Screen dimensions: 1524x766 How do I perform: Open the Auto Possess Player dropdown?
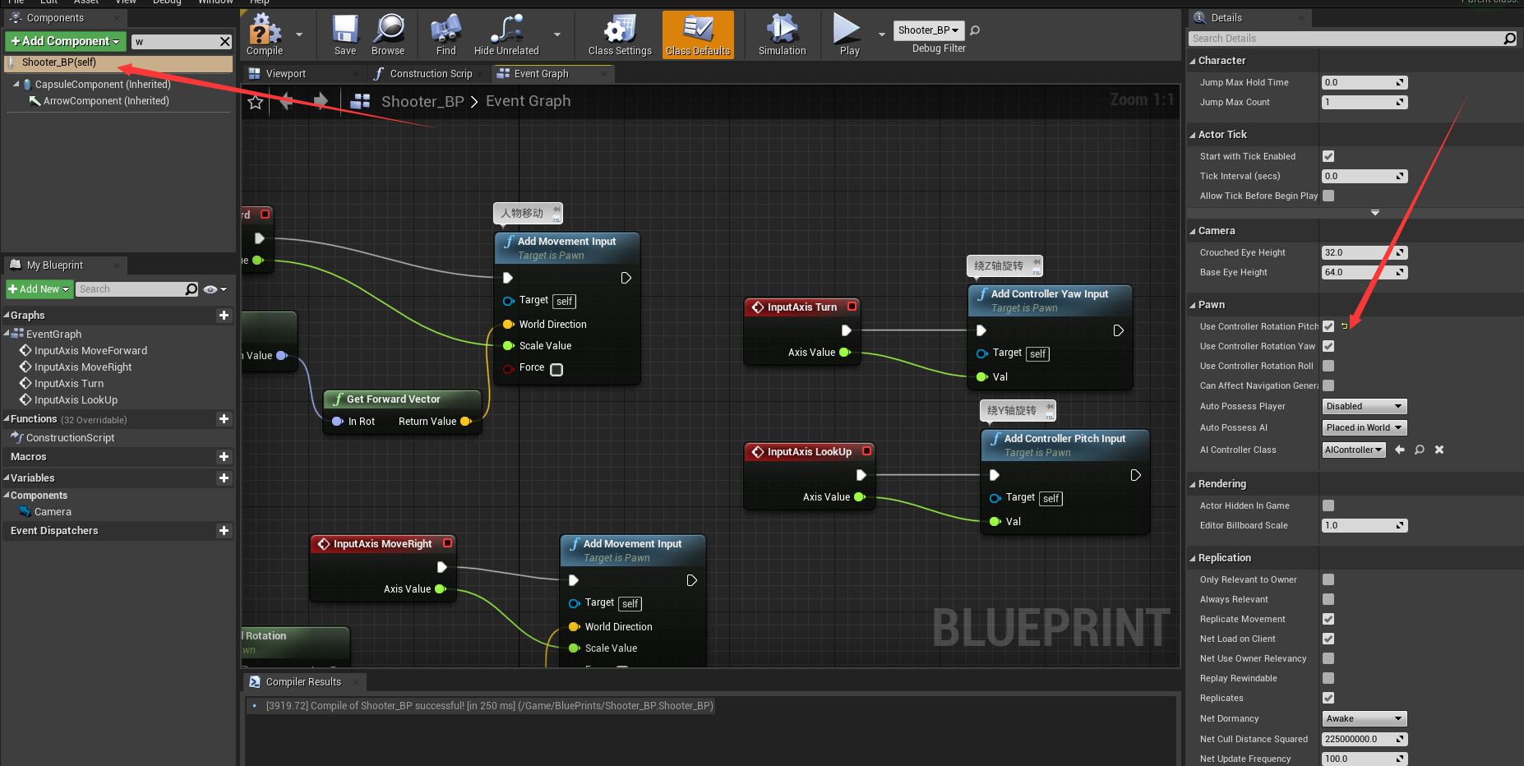(1364, 406)
